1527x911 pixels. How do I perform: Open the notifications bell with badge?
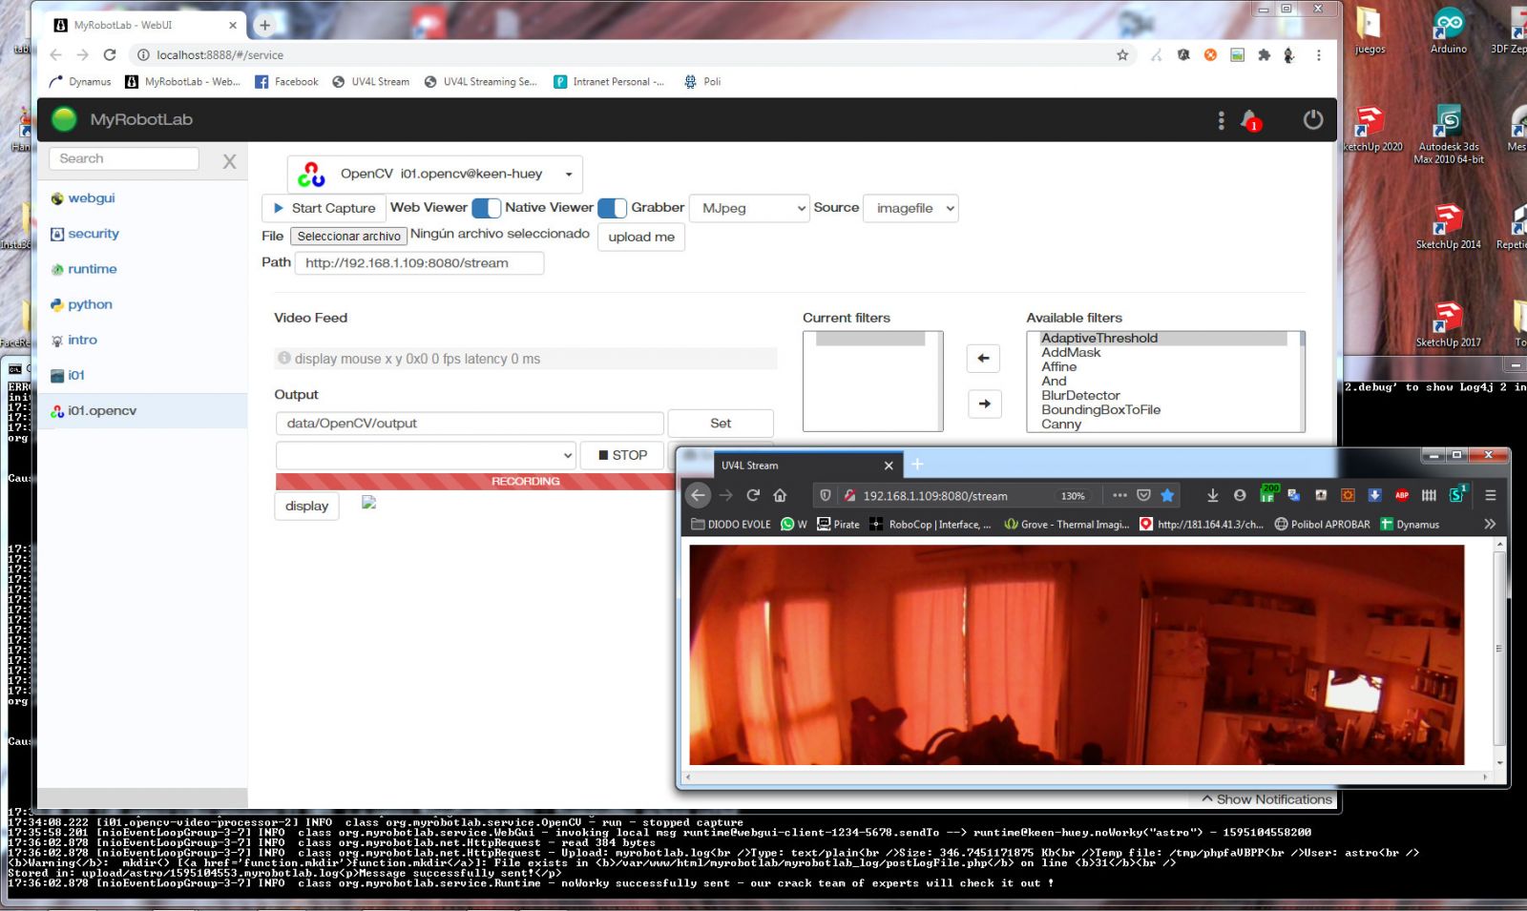click(1249, 120)
